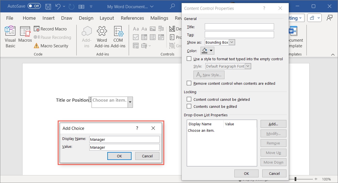Click OK in the Add Choice dialog
Image resolution: width=338 pixels, height=183 pixels.
tap(119, 156)
